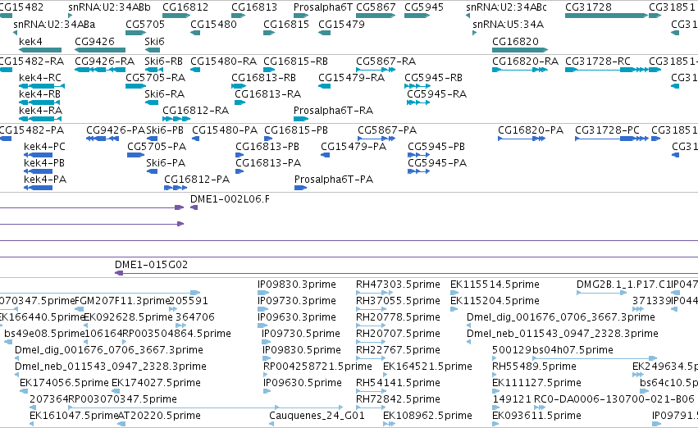698x428 pixels.
Task: Select the CG9426-PA protein label
Action: [x=116, y=130]
